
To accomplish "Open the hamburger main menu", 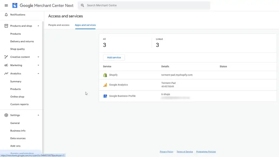I will 6,5.
